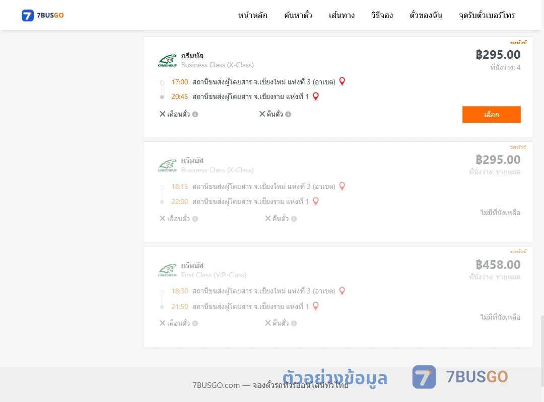Select the 17:00 trip with เลือก button
Viewport: 544px width, 402px height.
point(491,115)
